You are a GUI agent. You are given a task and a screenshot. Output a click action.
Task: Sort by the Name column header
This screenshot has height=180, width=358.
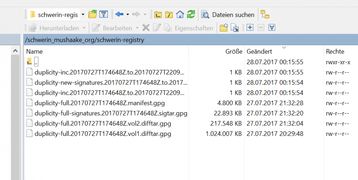click(34, 52)
